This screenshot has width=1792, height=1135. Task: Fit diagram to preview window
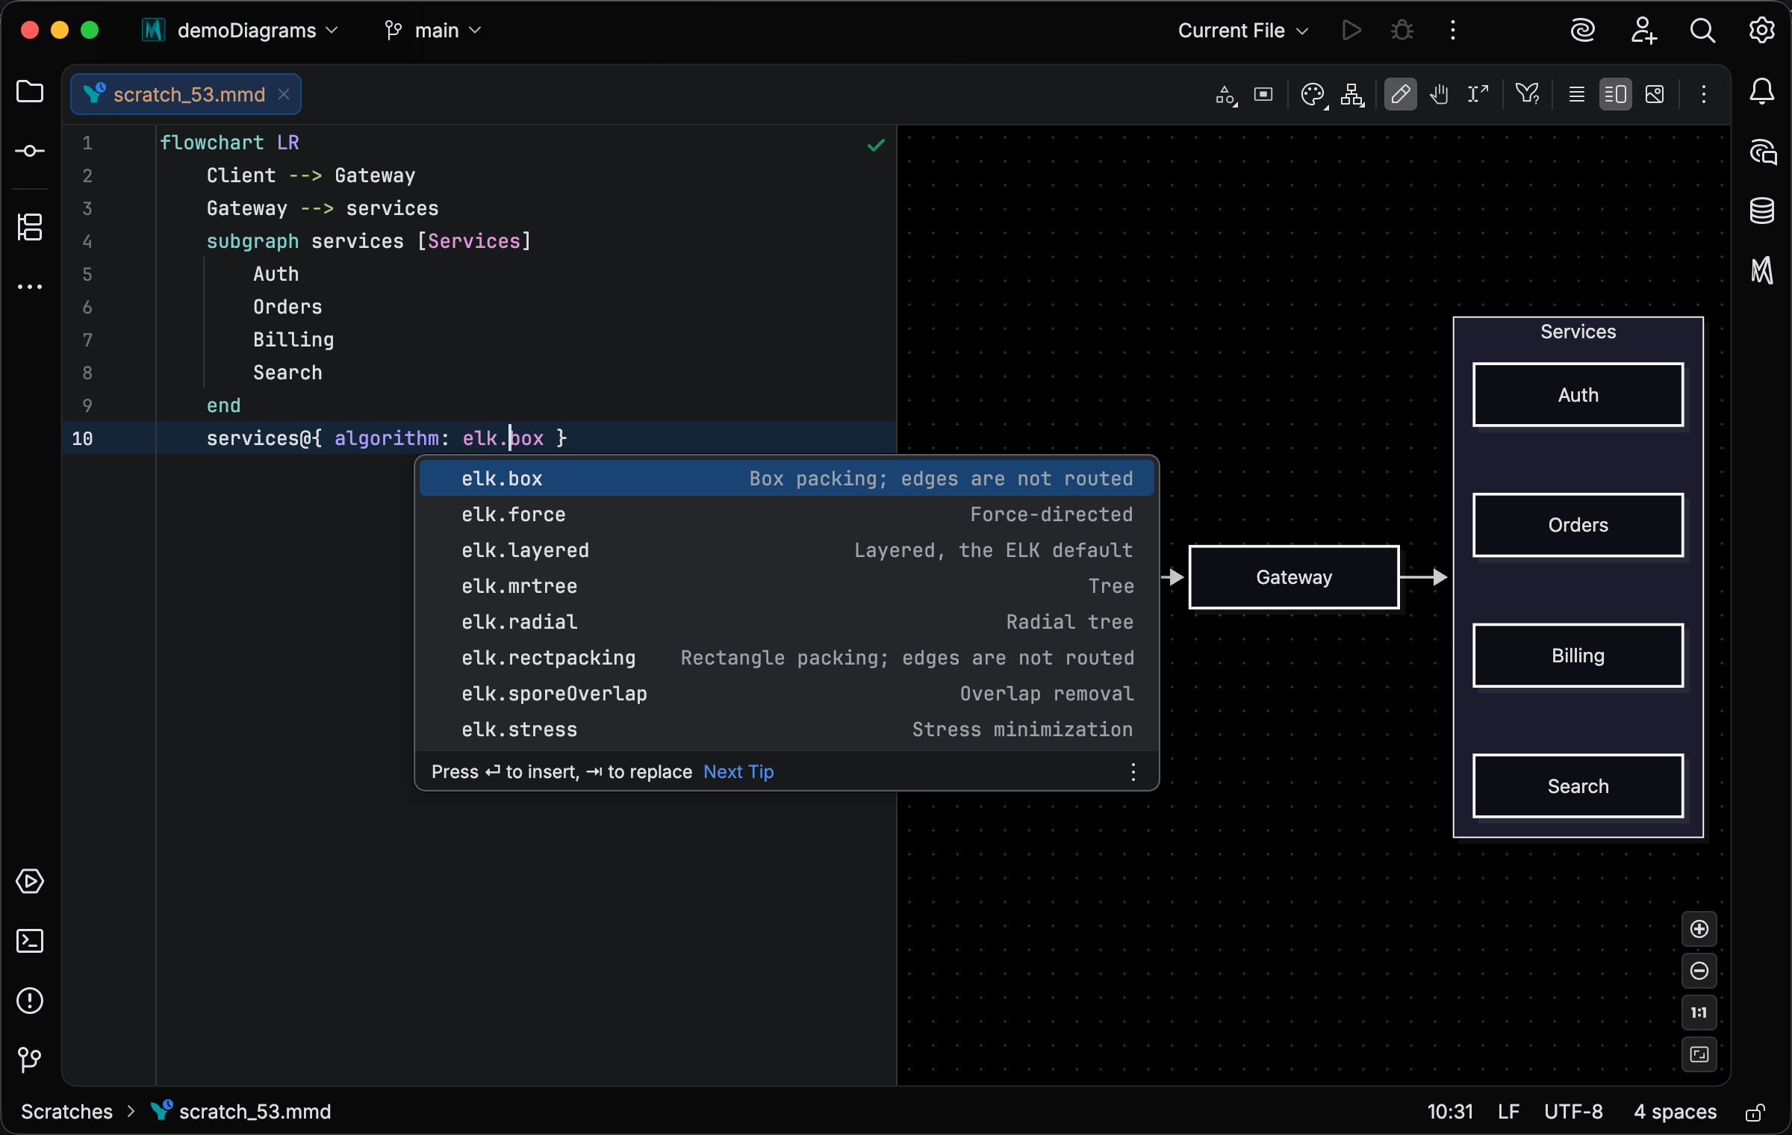1699,1054
